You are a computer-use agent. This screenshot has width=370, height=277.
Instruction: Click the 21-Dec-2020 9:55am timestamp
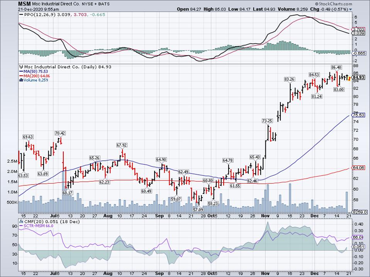click(x=39, y=9)
